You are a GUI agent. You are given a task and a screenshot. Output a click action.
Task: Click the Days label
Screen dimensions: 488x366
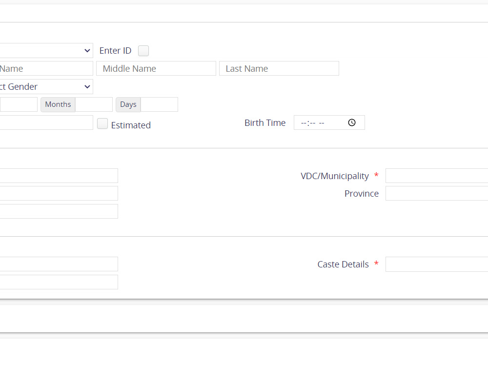[128, 104]
